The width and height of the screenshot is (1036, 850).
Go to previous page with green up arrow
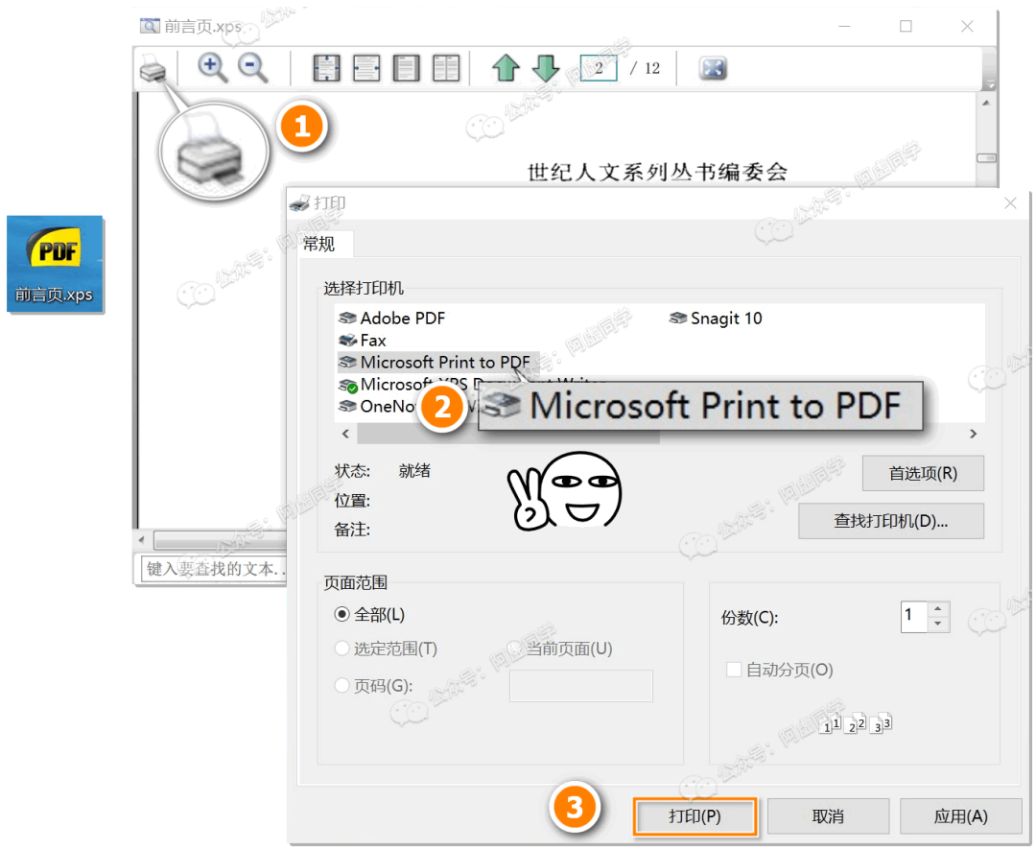pyautogui.click(x=506, y=67)
